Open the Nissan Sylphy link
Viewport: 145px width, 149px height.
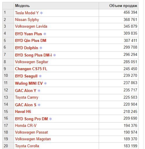pos(27,20)
